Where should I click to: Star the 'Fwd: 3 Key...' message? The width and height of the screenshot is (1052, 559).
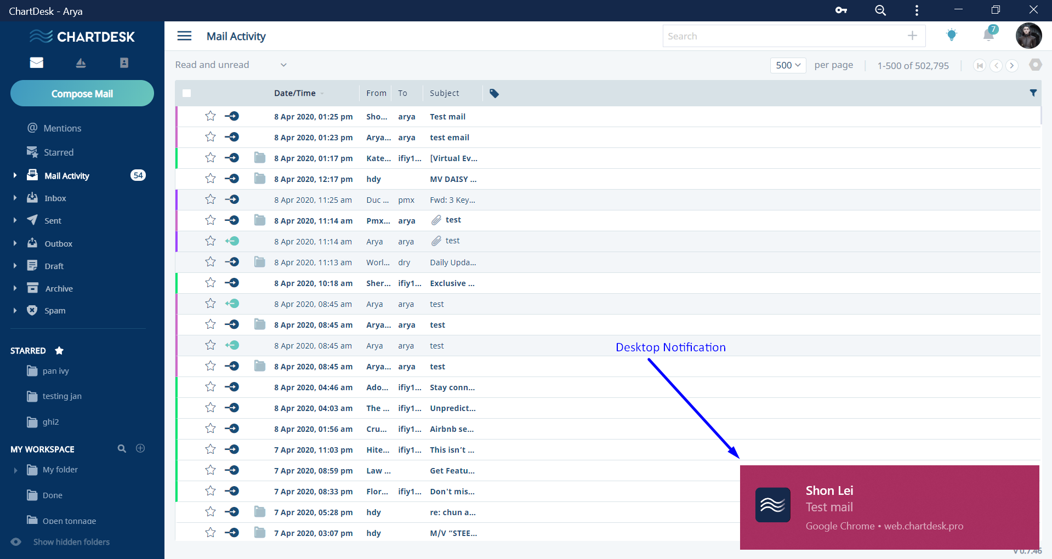click(x=211, y=199)
